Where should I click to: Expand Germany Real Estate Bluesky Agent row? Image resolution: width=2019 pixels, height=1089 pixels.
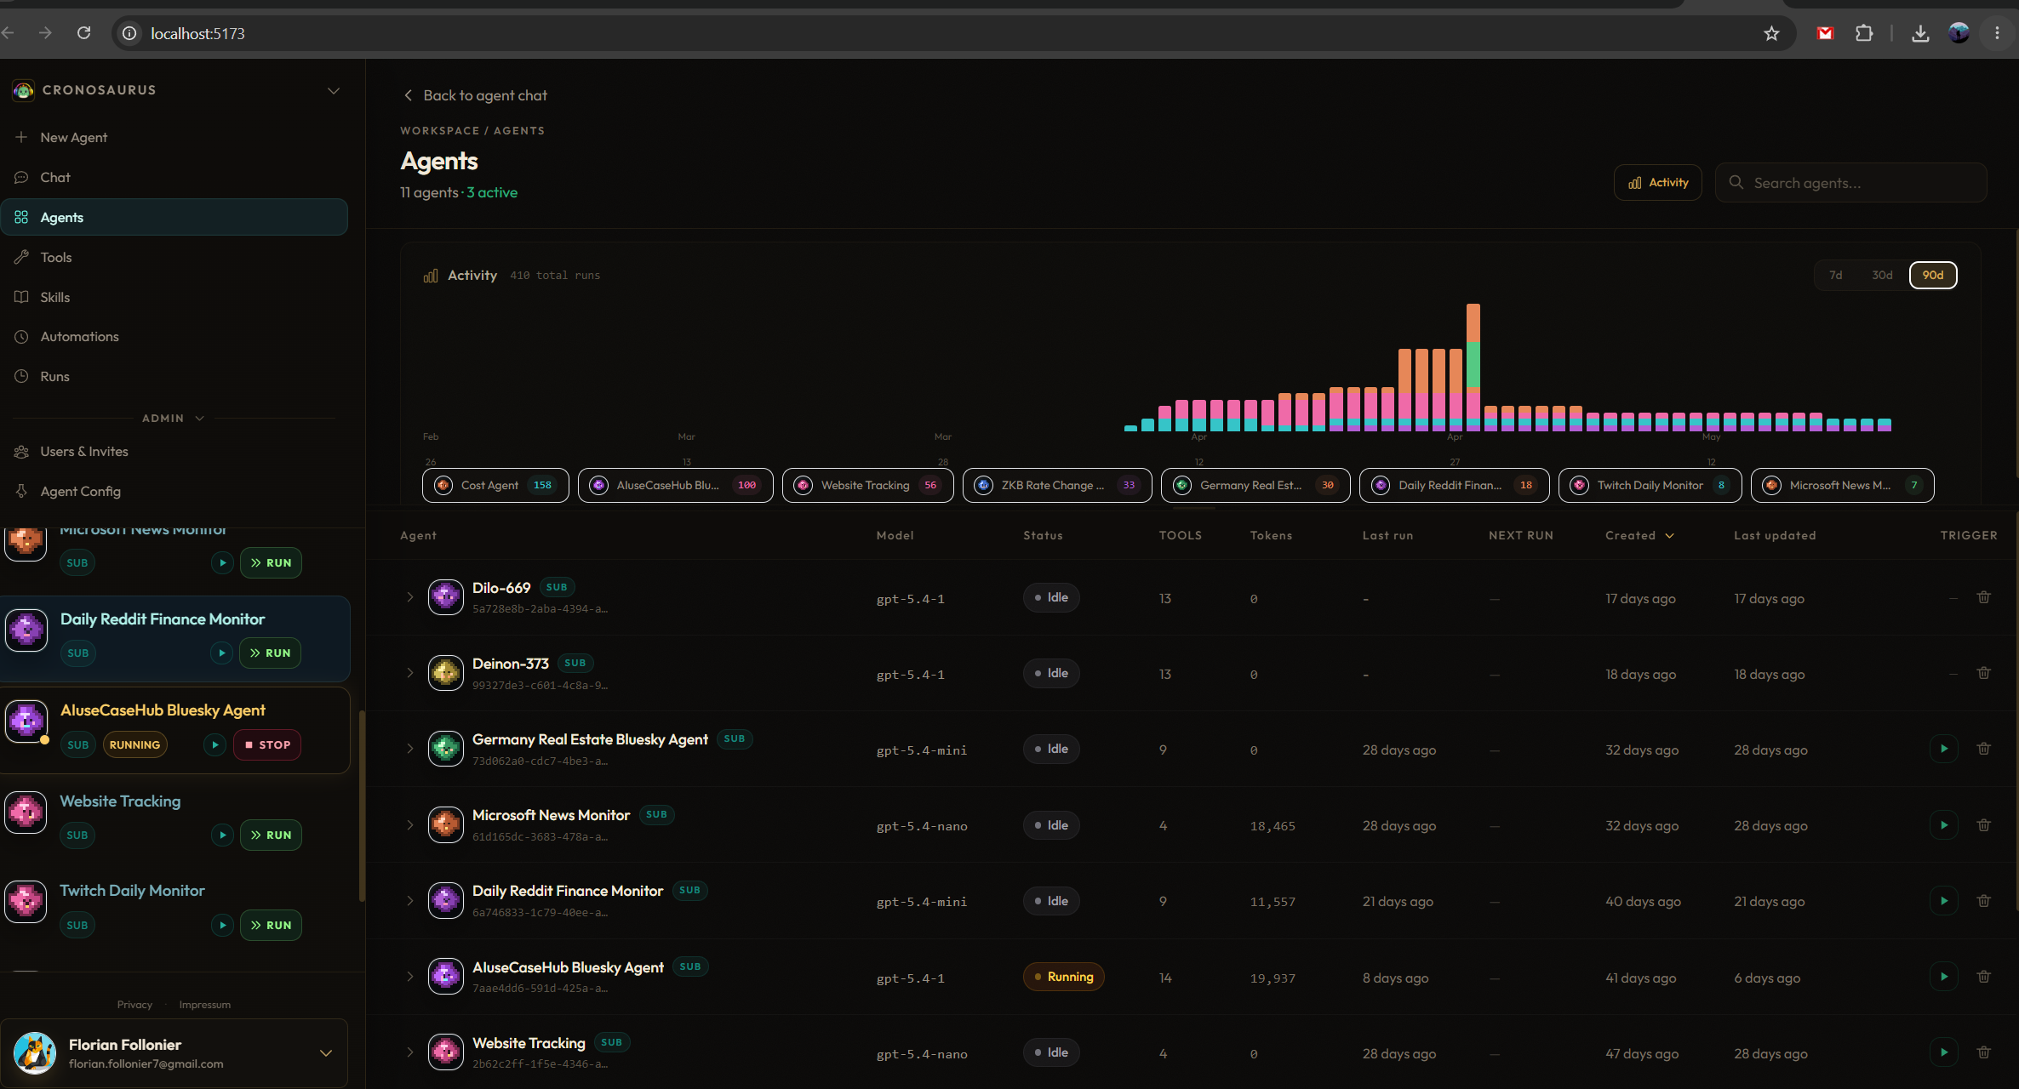(x=409, y=749)
